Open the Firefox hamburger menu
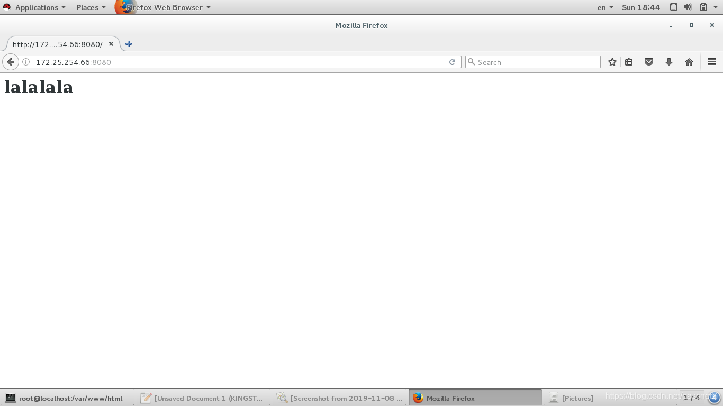Screen dimensions: 723x406 click(712, 62)
